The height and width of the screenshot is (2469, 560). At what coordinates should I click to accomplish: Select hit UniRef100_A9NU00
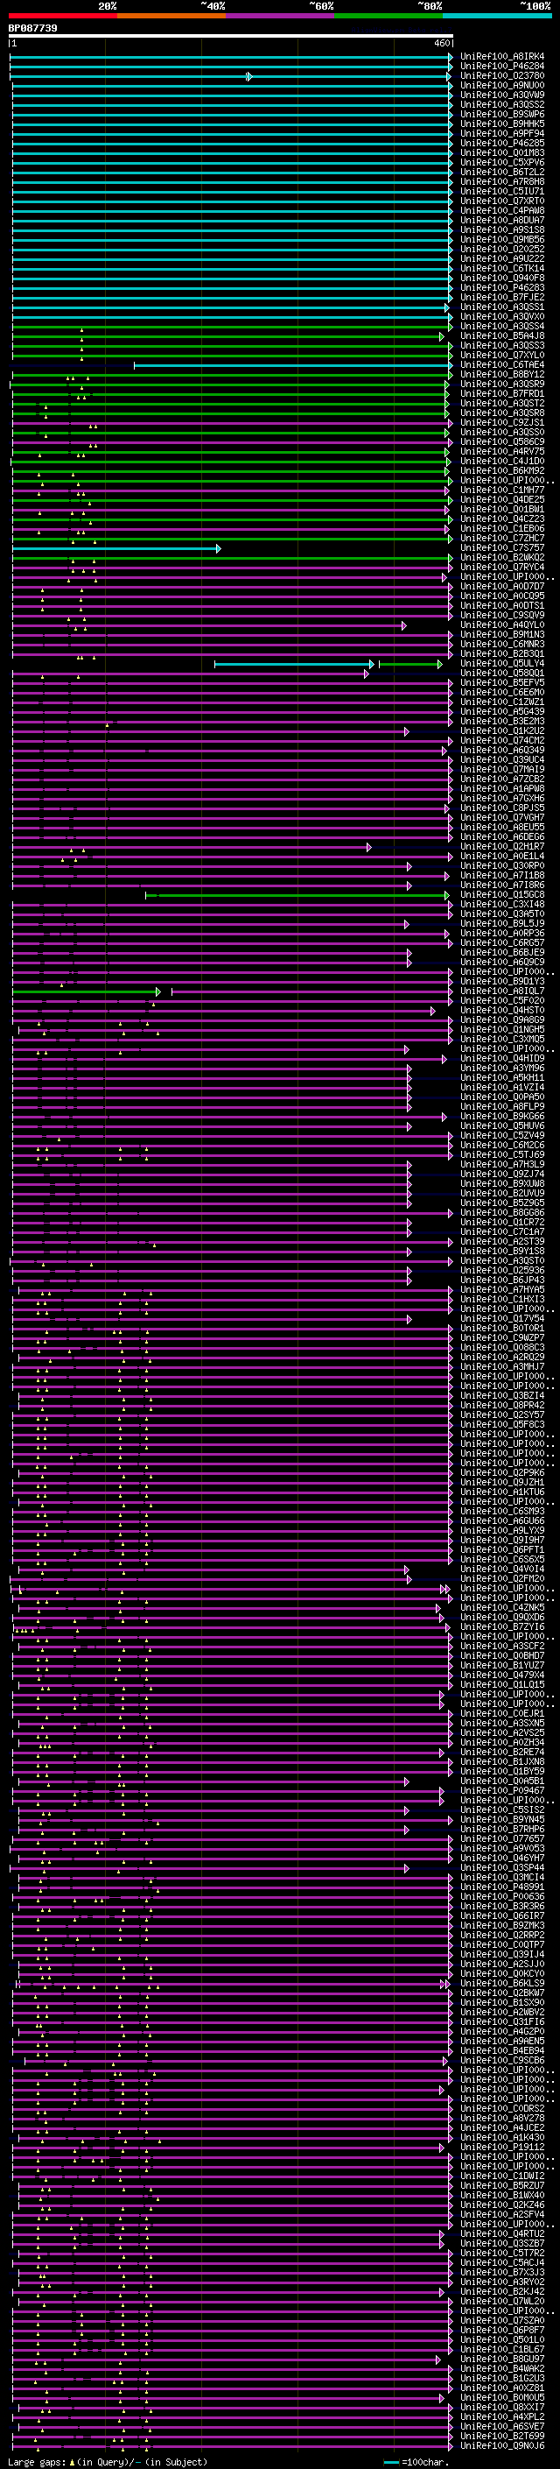pyautogui.click(x=502, y=85)
